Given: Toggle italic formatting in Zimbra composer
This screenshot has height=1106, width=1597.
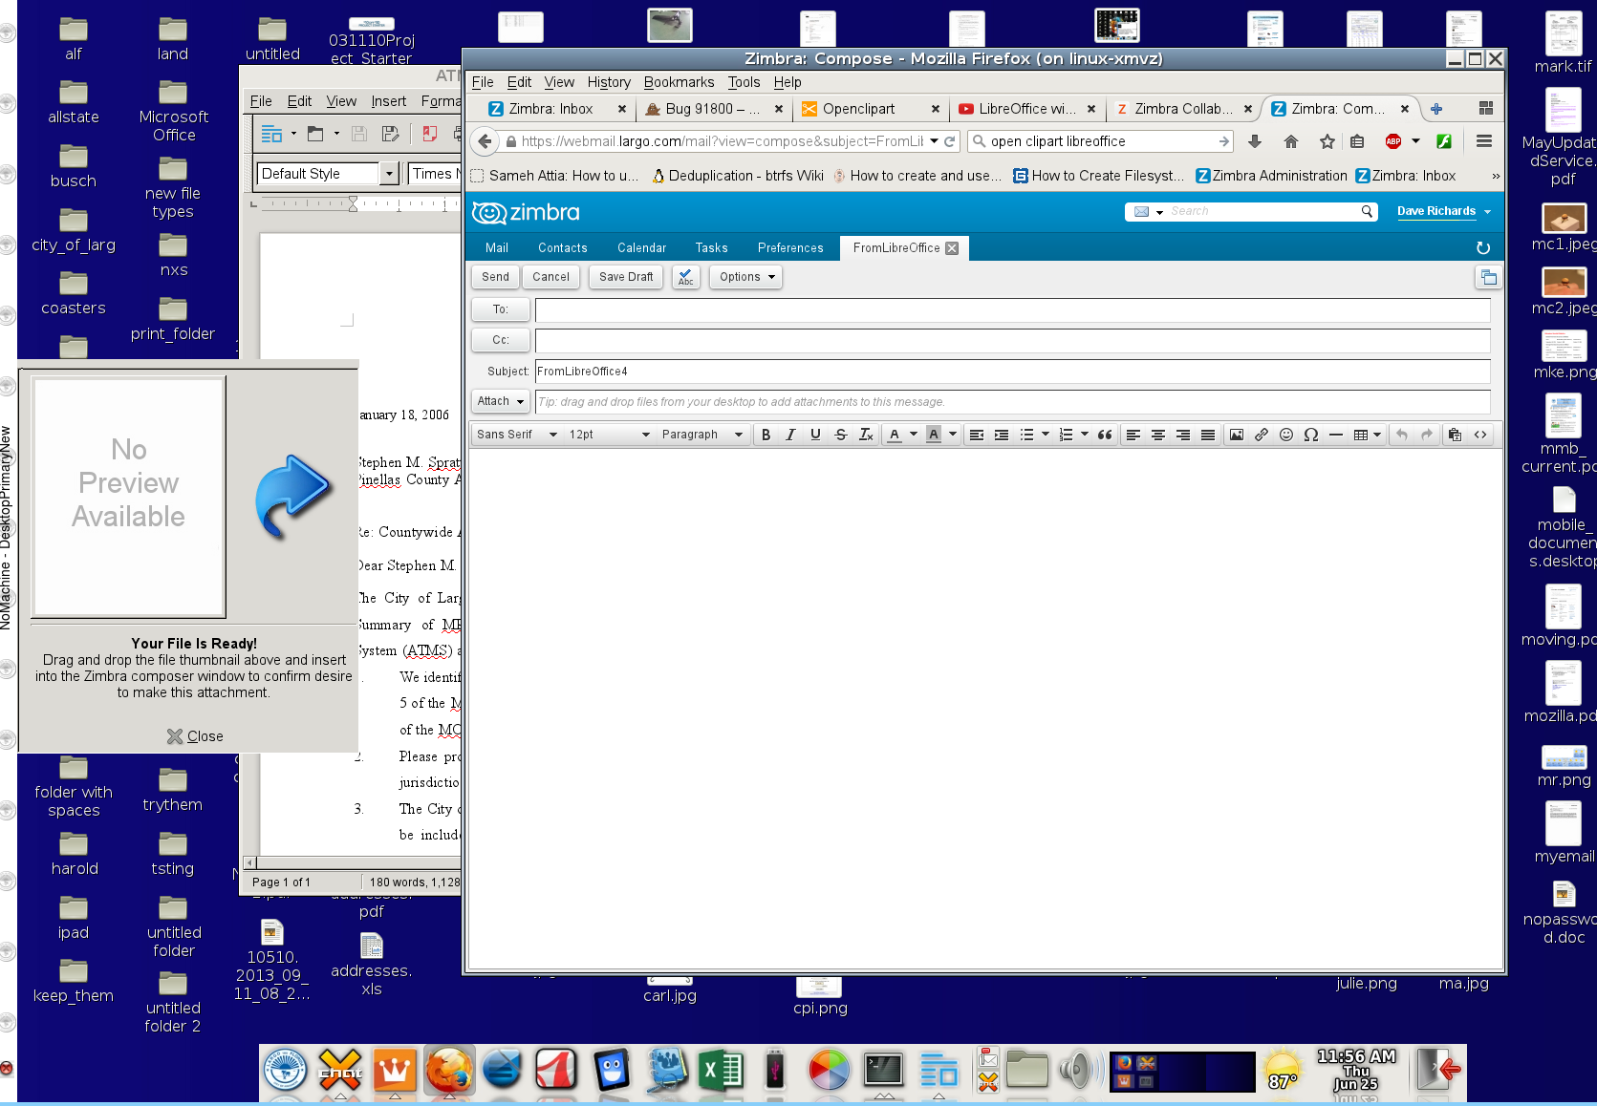Looking at the screenshot, I should point(790,435).
